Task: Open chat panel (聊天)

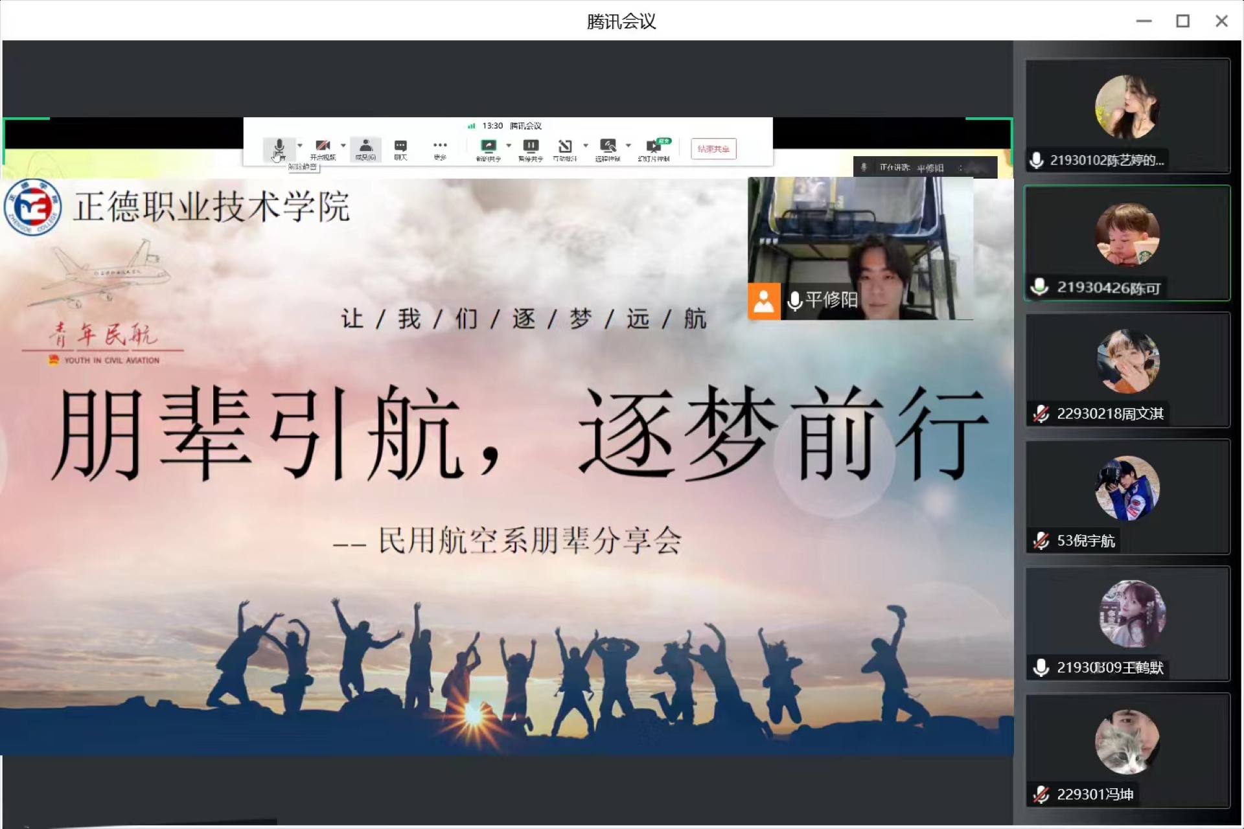Action: (x=400, y=149)
